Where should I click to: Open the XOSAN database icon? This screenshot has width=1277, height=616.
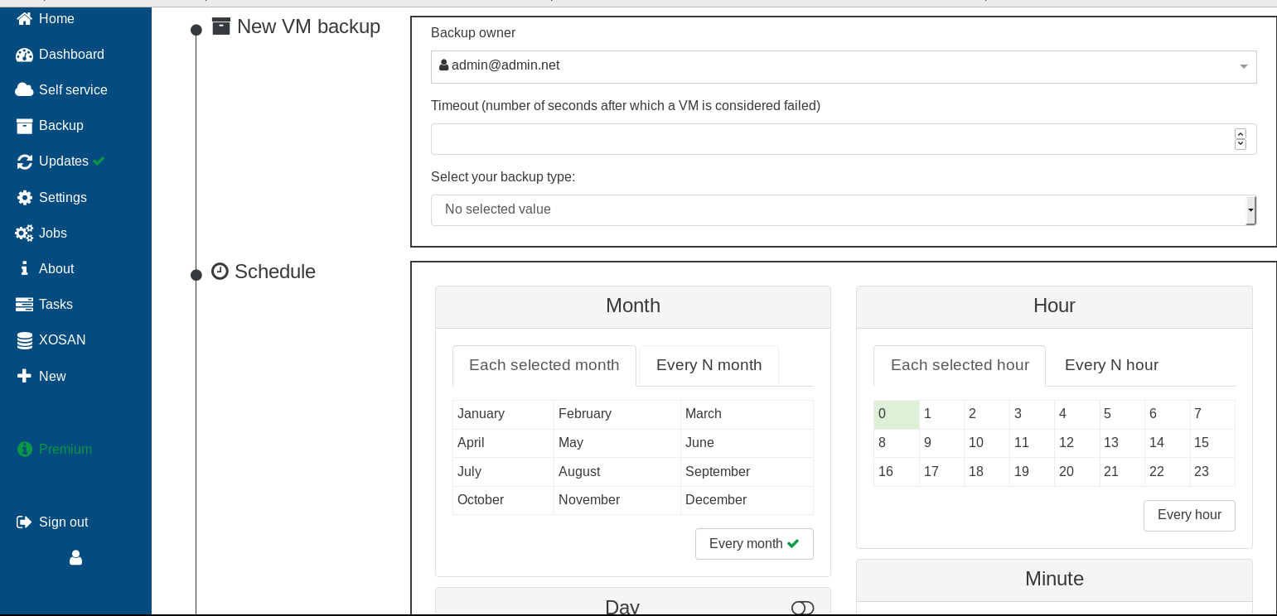coord(24,340)
